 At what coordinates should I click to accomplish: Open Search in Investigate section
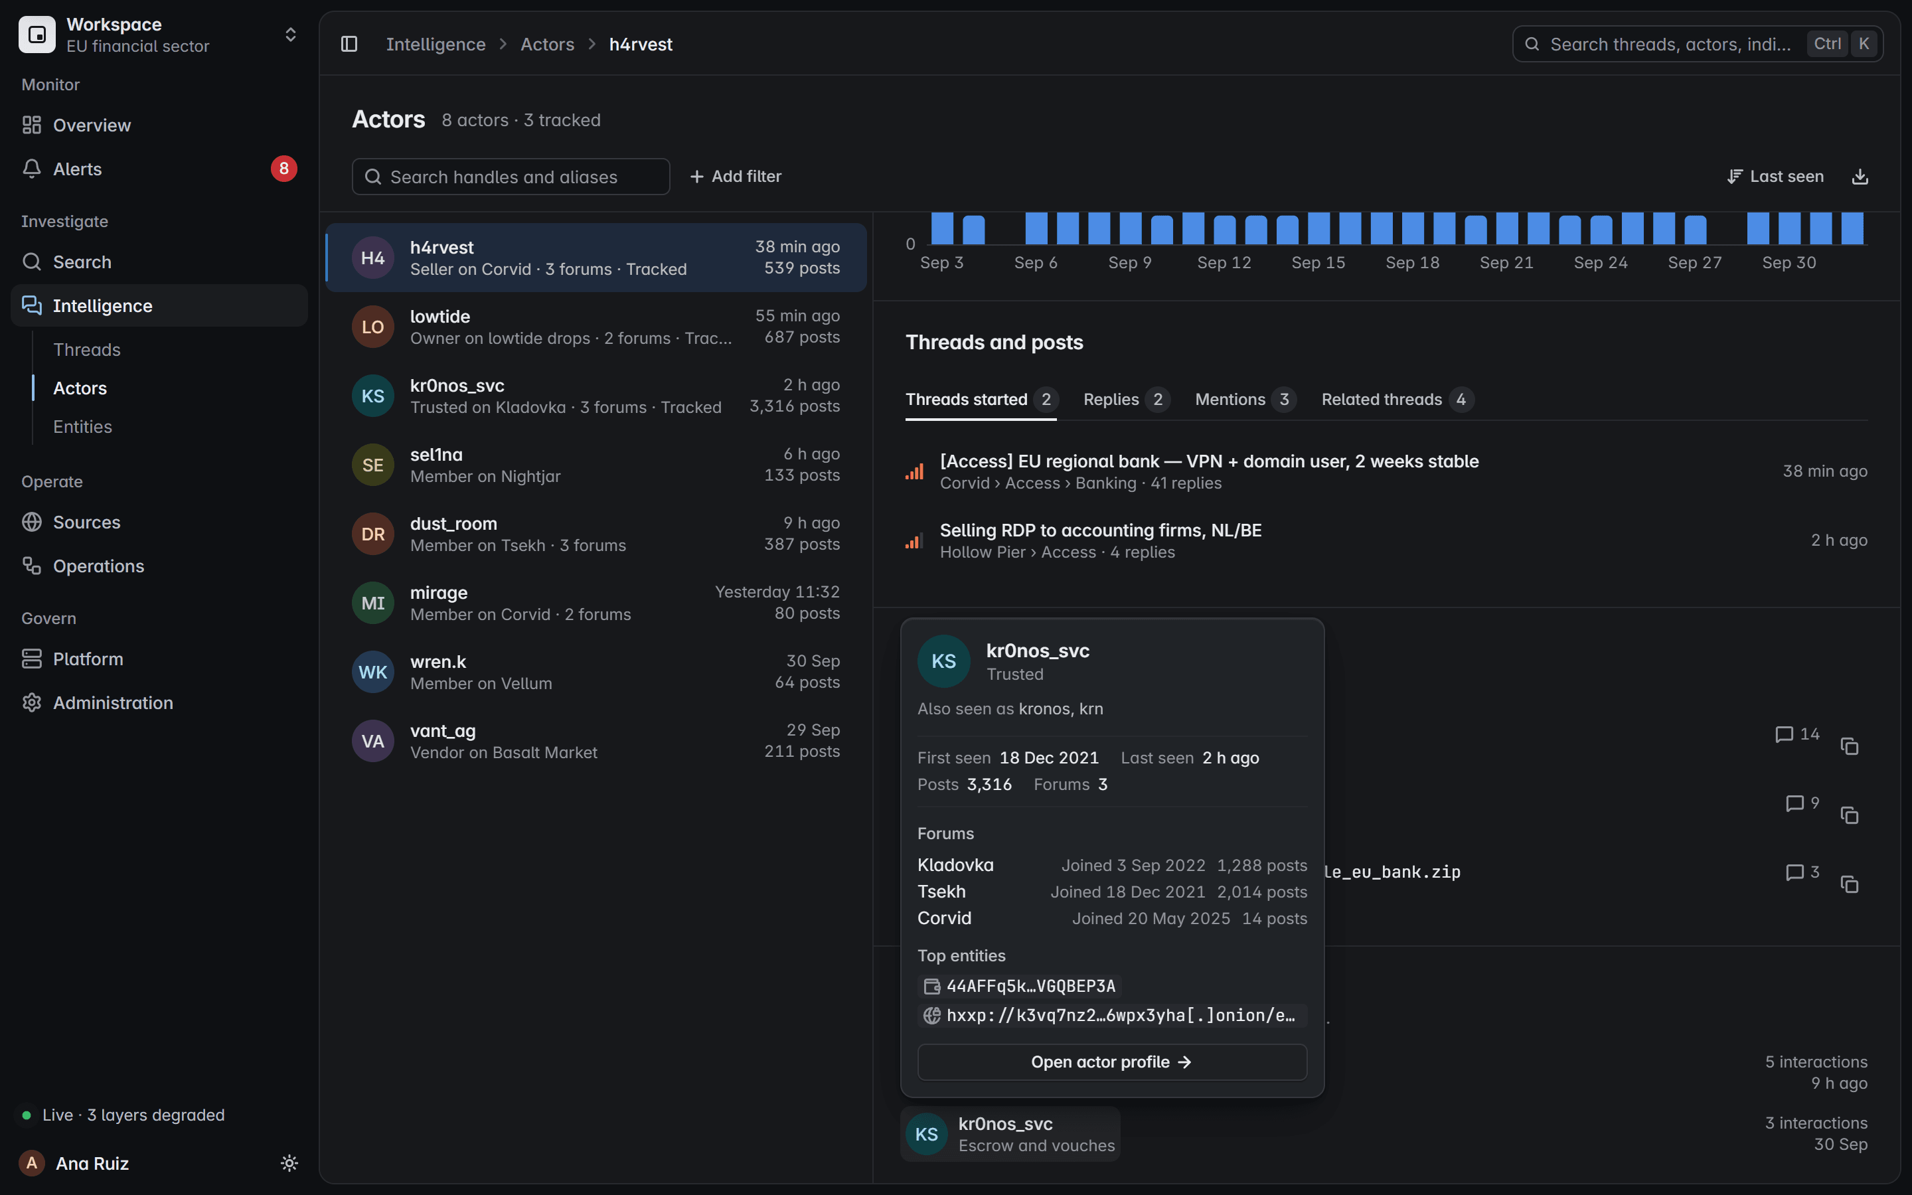pyautogui.click(x=159, y=262)
